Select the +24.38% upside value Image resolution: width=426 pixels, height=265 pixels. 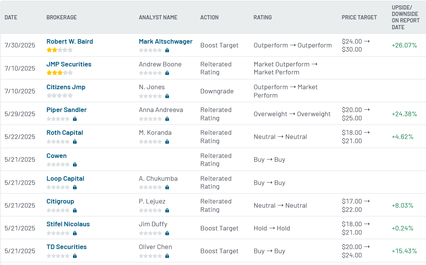(x=404, y=114)
